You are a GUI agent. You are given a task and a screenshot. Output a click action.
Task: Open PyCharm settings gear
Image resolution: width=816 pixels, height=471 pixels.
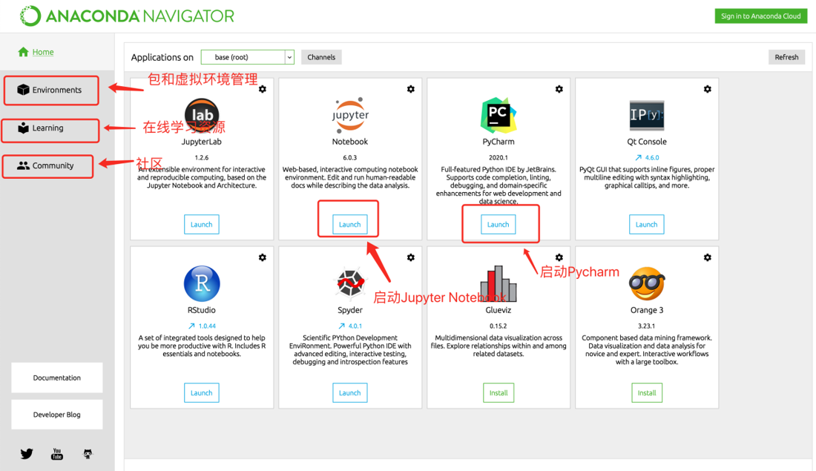tap(559, 89)
